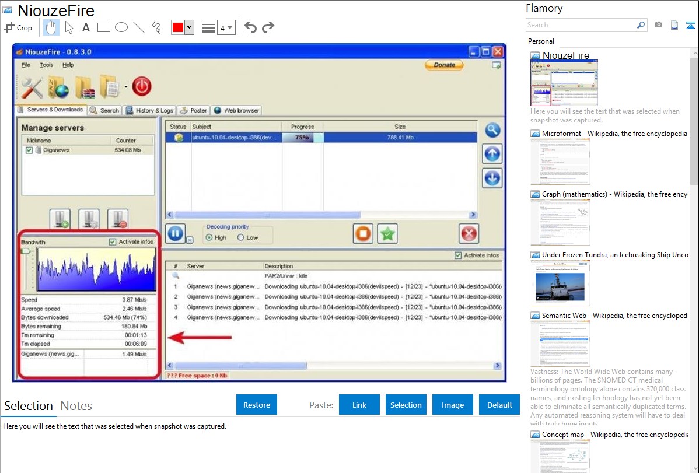Viewport: 699px width, 473px height.
Task: Toggle the Giganews server checkbox
Action: [29, 150]
